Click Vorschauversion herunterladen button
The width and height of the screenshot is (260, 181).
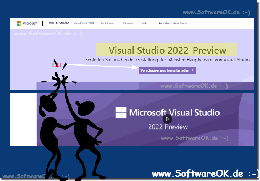(x=167, y=70)
